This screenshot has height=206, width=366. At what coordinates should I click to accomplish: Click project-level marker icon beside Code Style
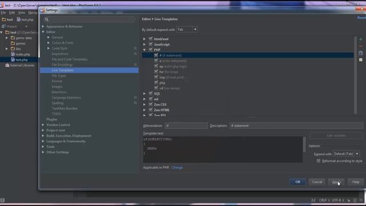[135, 48]
